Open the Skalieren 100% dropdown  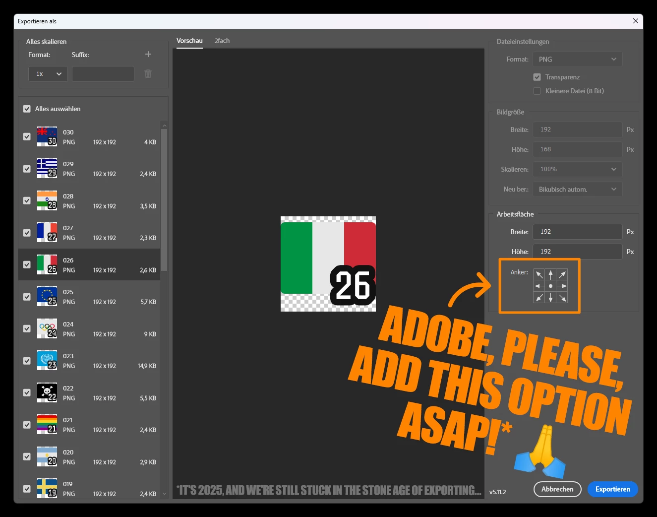click(578, 169)
